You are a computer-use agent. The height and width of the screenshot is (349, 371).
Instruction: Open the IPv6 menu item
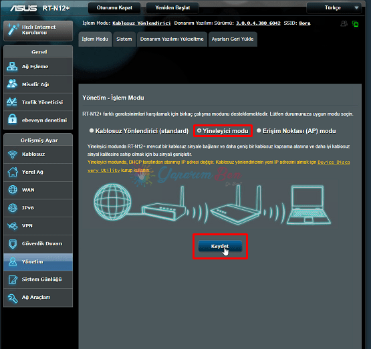click(38, 208)
